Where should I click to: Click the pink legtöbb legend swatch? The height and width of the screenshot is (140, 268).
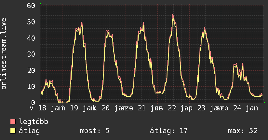coord(13,121)
